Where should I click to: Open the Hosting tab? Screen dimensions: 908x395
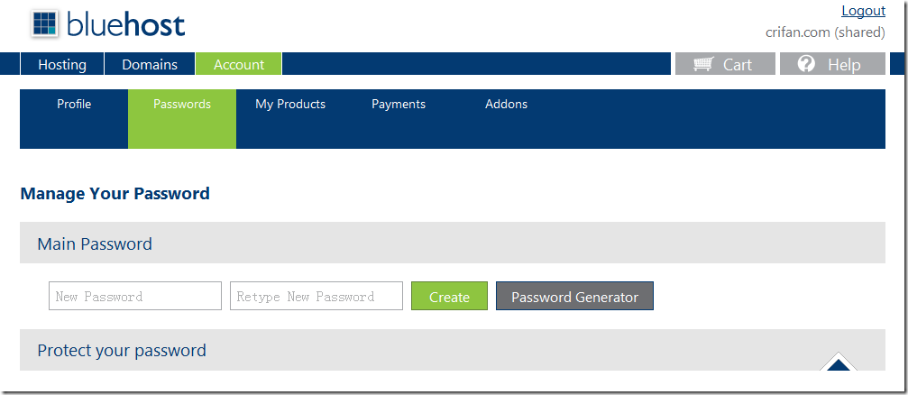click(x=62, y=64)
